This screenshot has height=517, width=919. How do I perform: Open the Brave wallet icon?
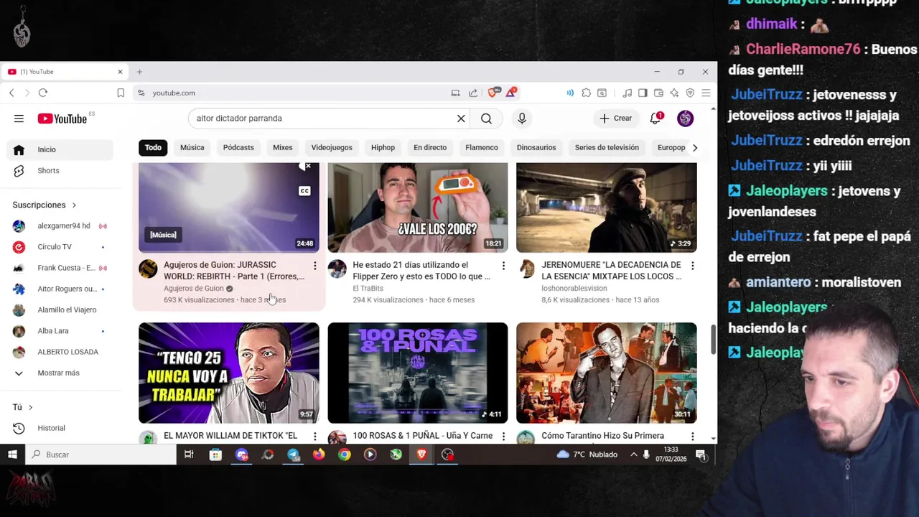click(x=658, y=93)
